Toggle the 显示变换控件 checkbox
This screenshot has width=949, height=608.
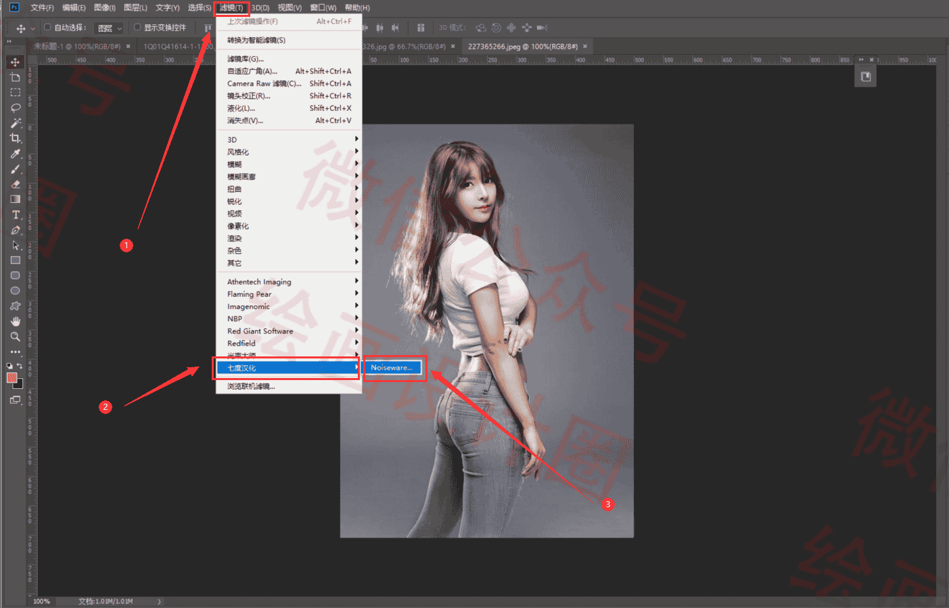(x=137, y=28)
